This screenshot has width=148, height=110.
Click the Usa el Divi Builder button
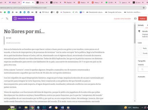pos(23,18)
